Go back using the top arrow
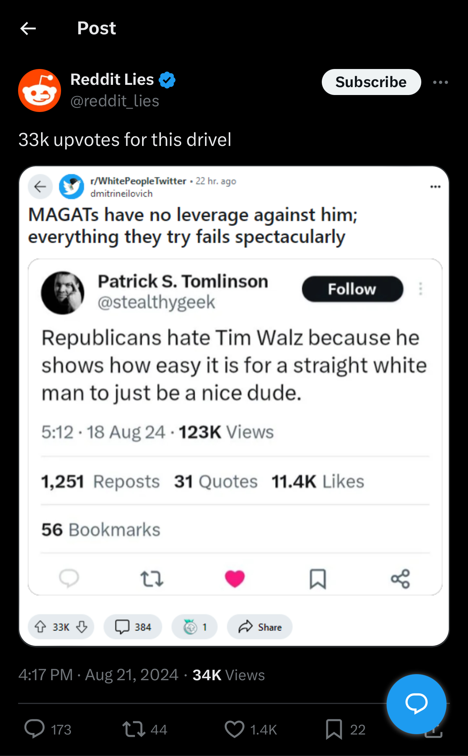 (x=28, y=28)
